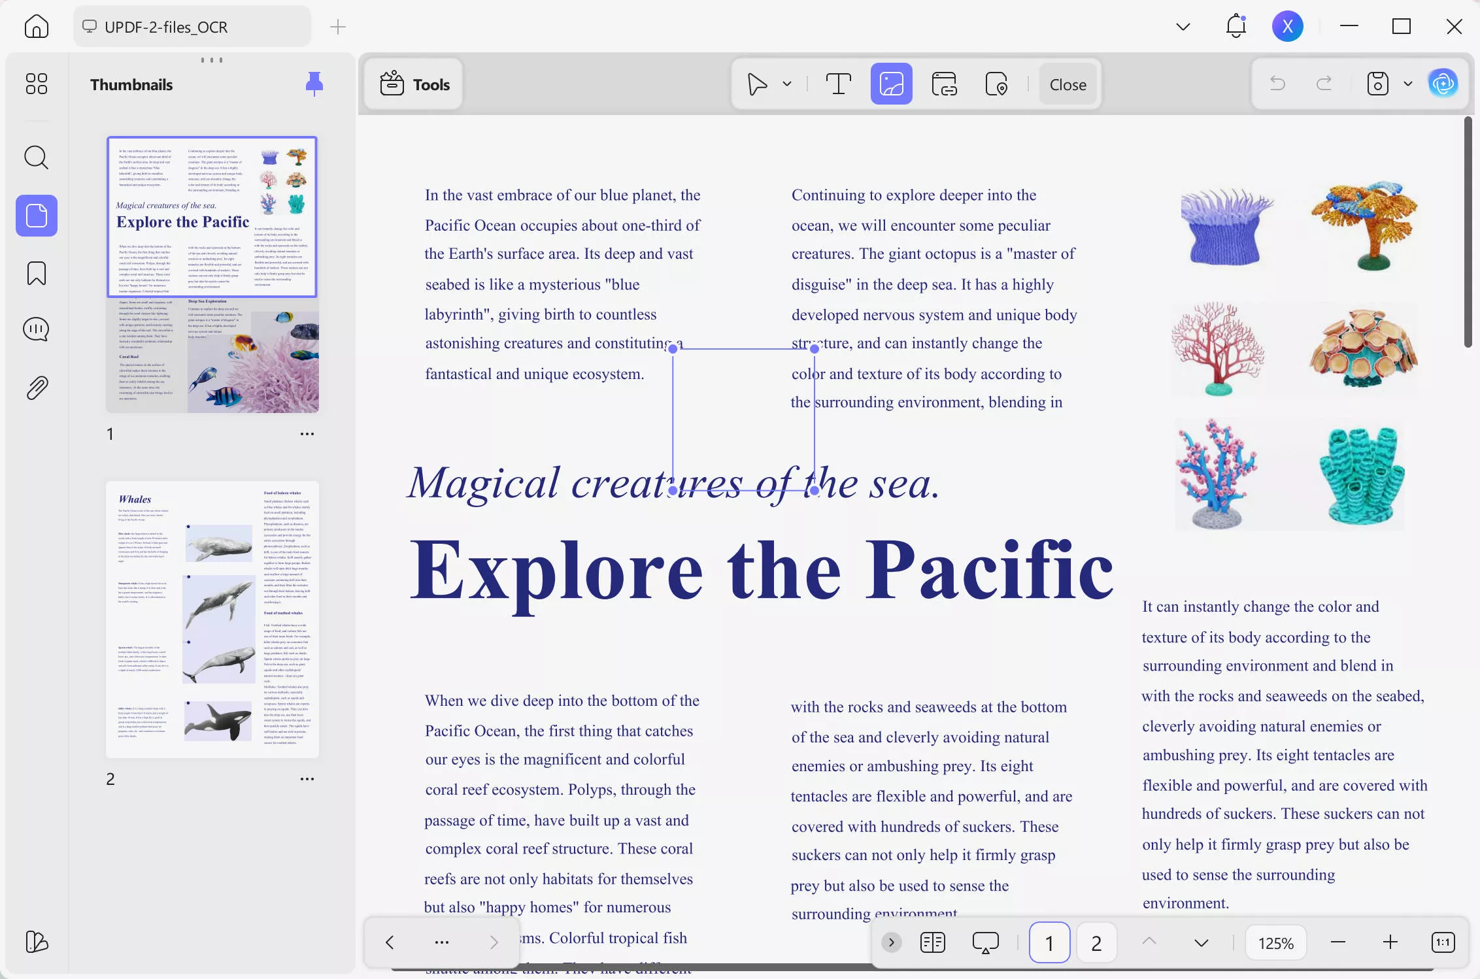Open the Search panel in sidebar
This screenshot has height=979, width=1480.
click(x=36, y=158)
